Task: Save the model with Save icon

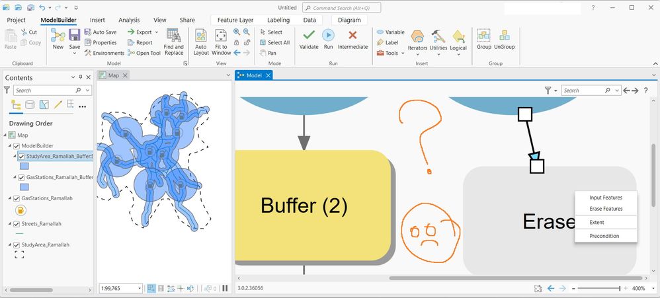Action: 75,35
